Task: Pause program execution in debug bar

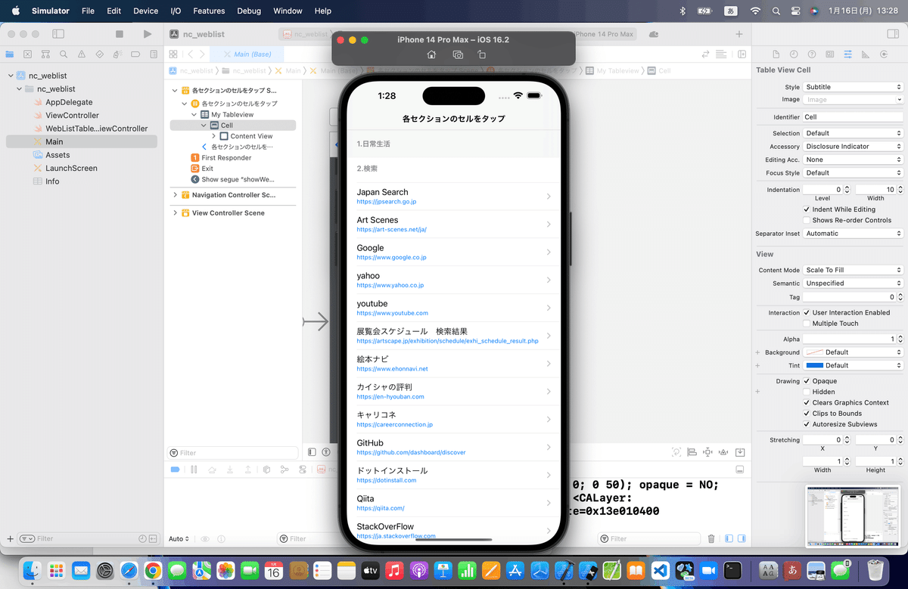Action: pos(194,470)
